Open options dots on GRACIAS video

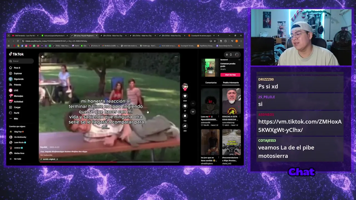(240, 117)
